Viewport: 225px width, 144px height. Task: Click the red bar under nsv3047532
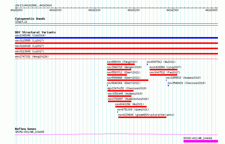164,75
